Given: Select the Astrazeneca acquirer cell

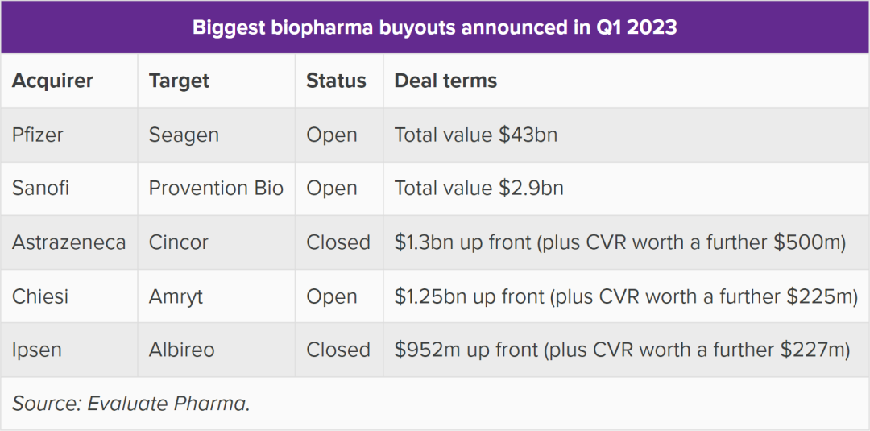Looking at the screenshot, I should (68, 242).
